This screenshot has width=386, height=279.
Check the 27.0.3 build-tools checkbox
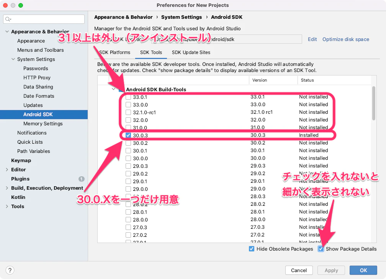[128, 227]
